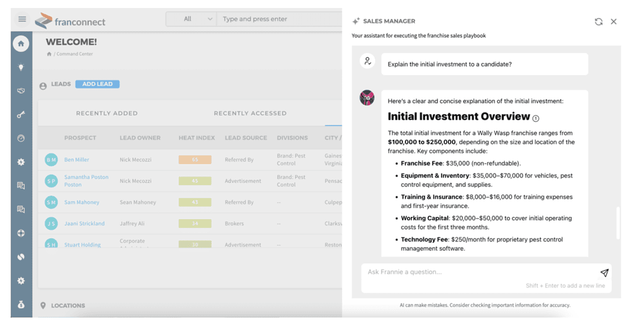Click the Leads section heading
633x322 pixels.
(x=61, y=84)
